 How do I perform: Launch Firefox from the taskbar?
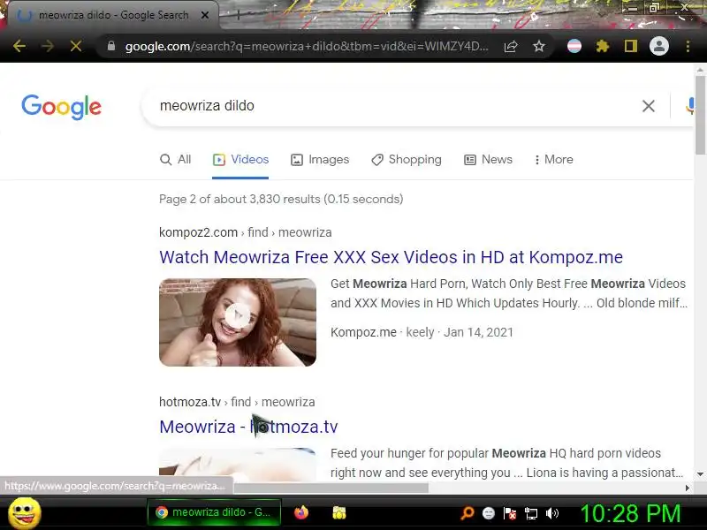pyautogui.click(x=301, y=512)
